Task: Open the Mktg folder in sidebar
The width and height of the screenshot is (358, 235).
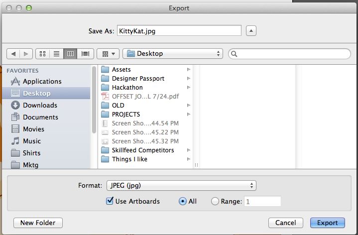Action: 46,165
